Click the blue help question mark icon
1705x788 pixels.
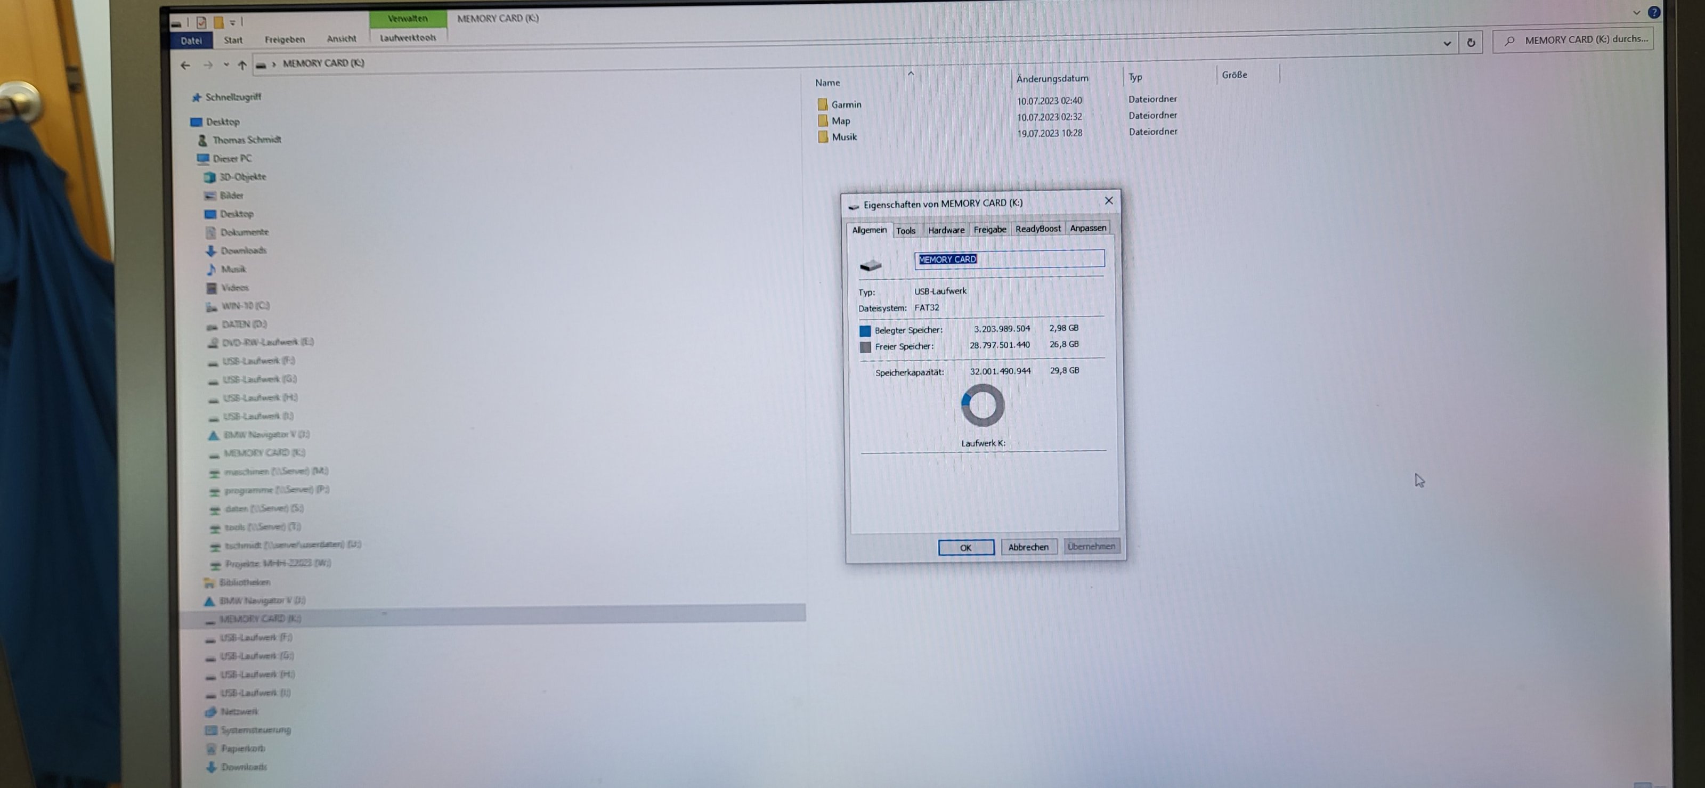coord(1653,12)
